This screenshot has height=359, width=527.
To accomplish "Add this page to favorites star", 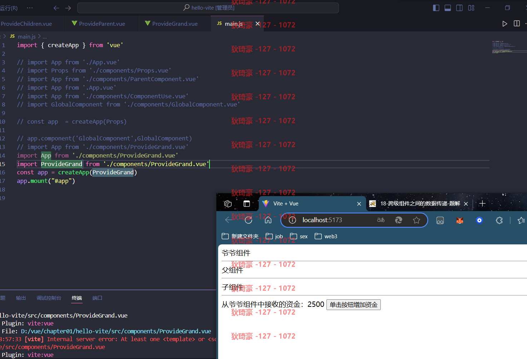I will [x=417, y=220].
